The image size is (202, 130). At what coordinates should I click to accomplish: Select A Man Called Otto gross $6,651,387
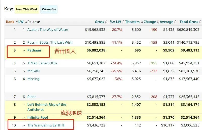96,63
